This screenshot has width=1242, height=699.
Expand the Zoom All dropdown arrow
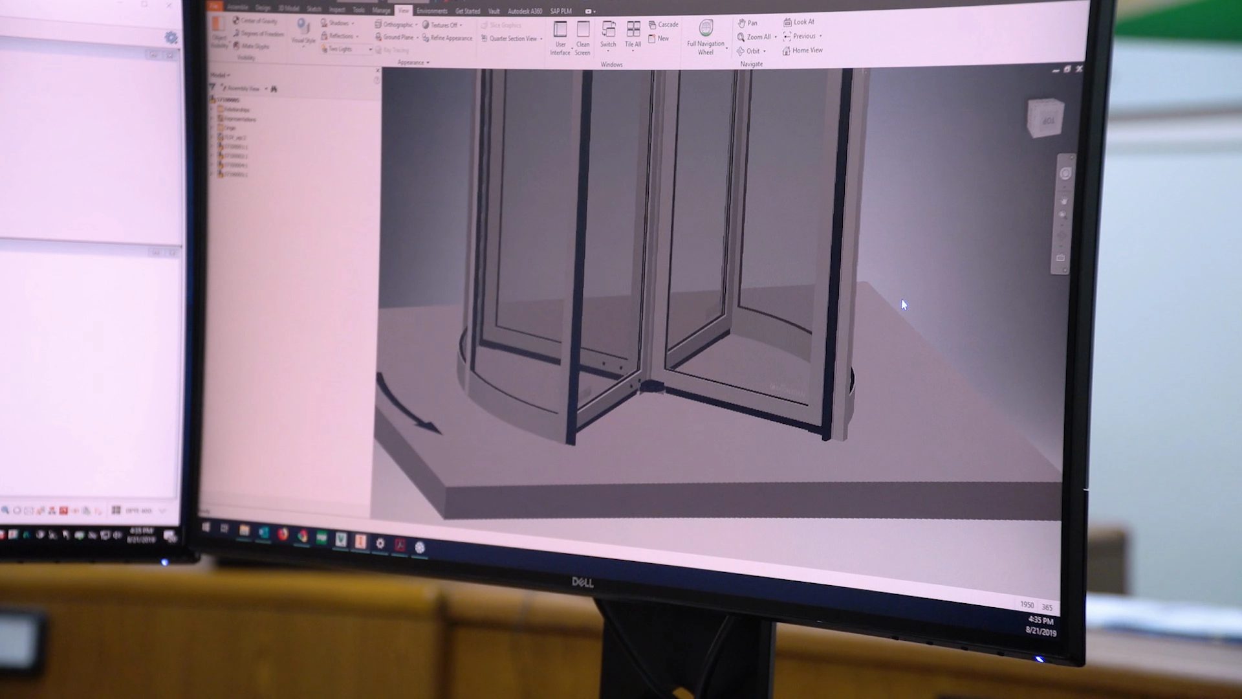click(776, 38)
